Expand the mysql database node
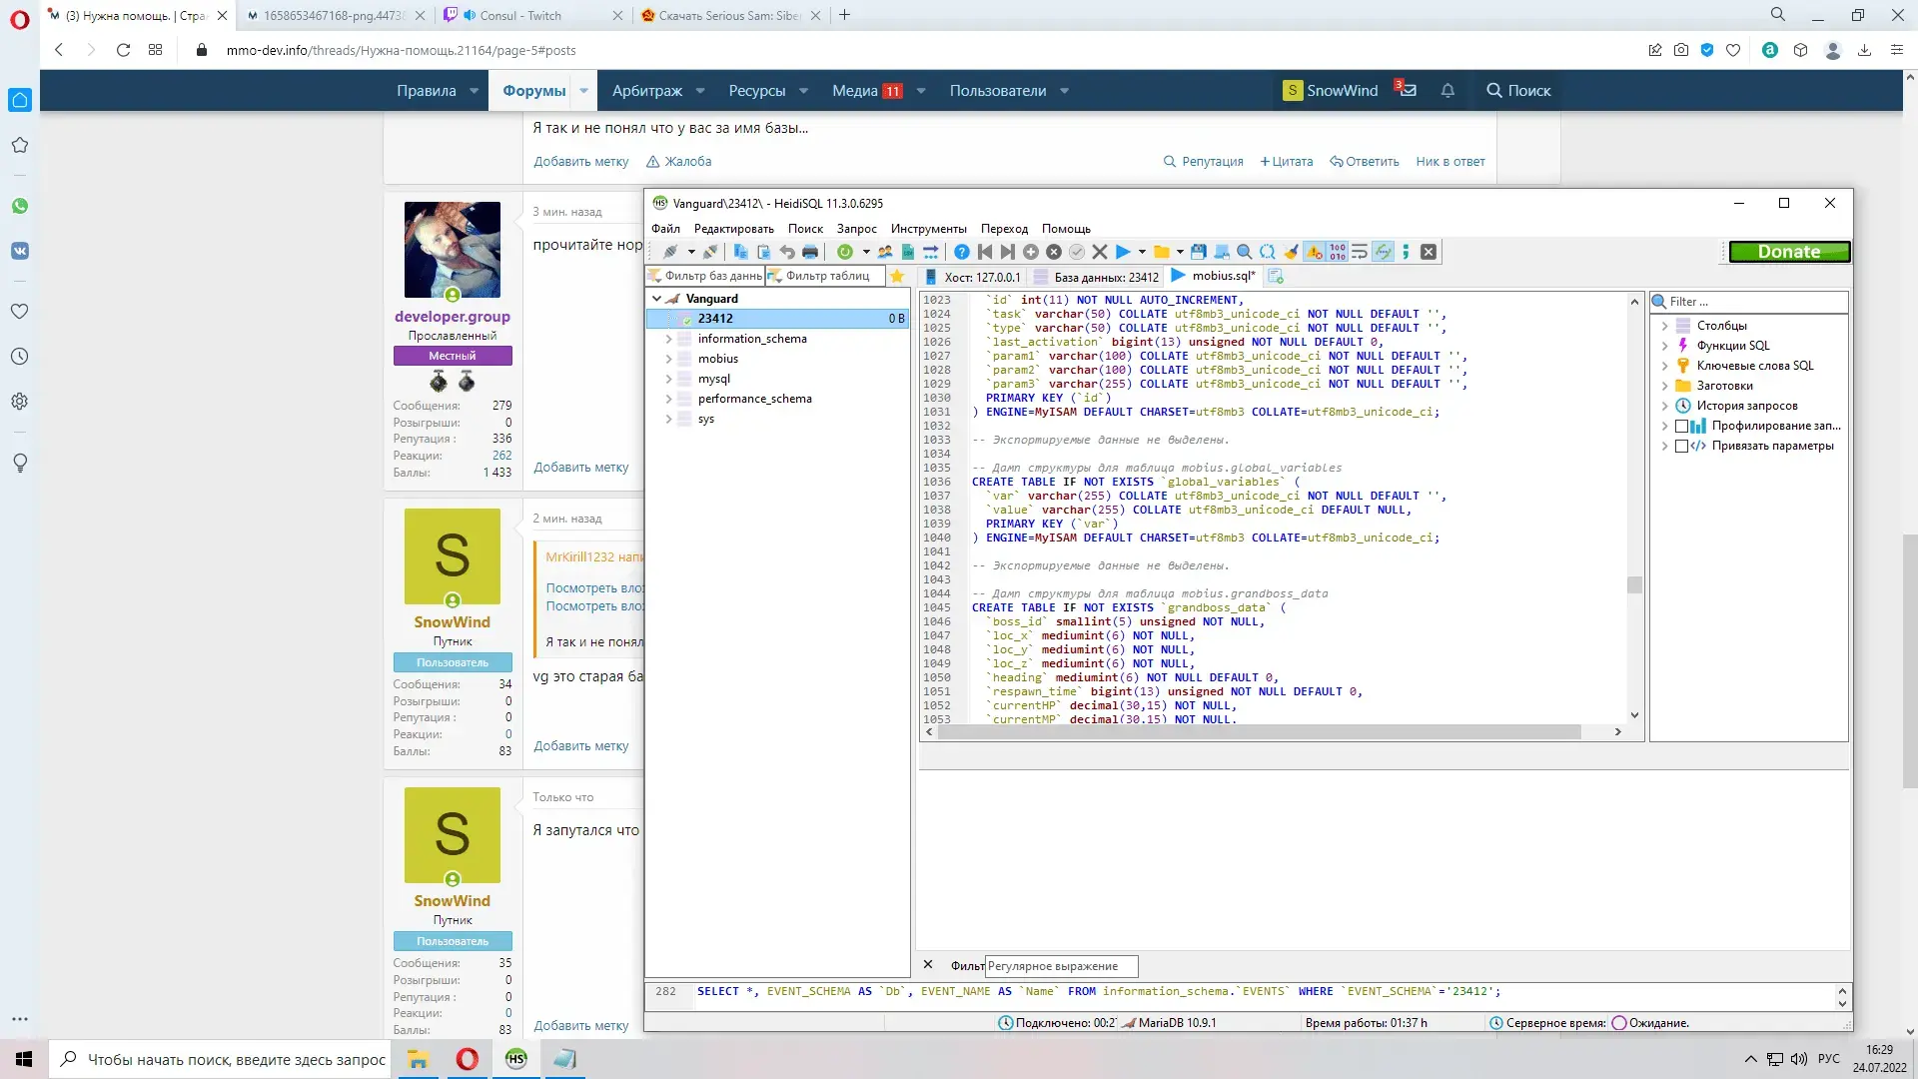The width and height of the screenshot is (1918, 1079). click(668, 379)
